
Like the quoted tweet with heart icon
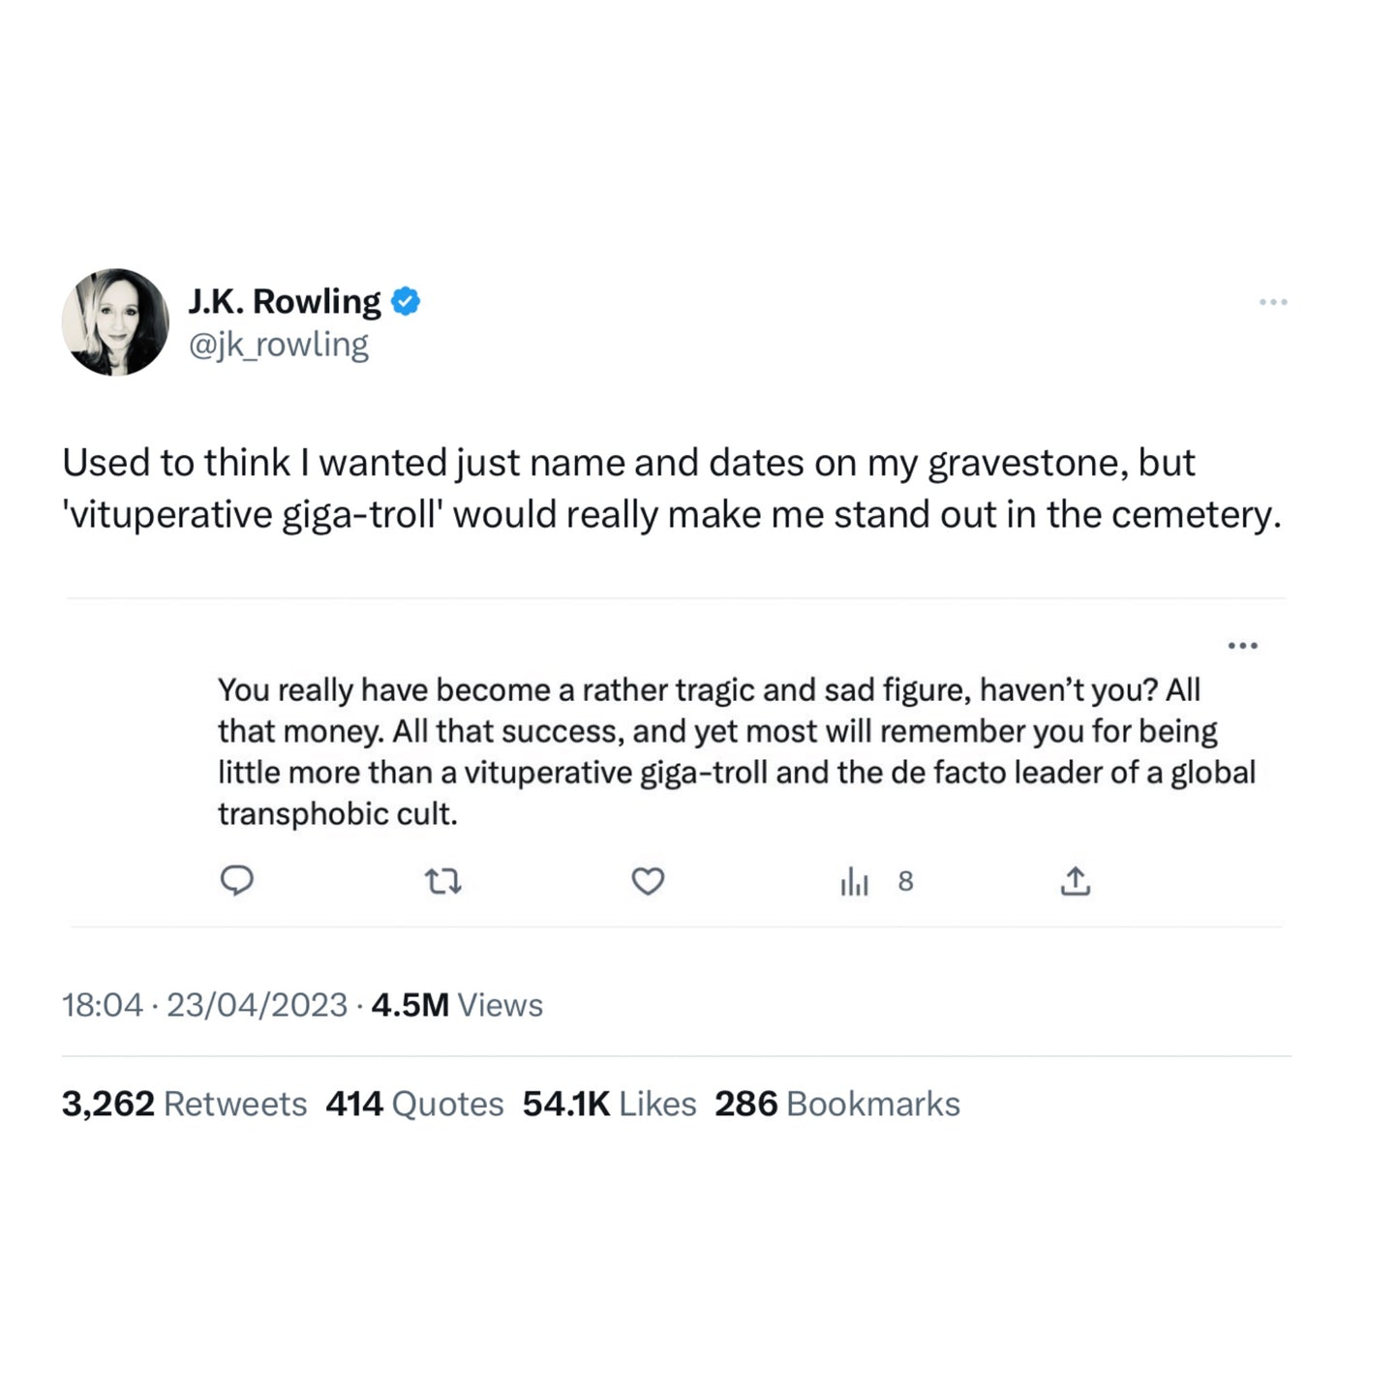648,881
